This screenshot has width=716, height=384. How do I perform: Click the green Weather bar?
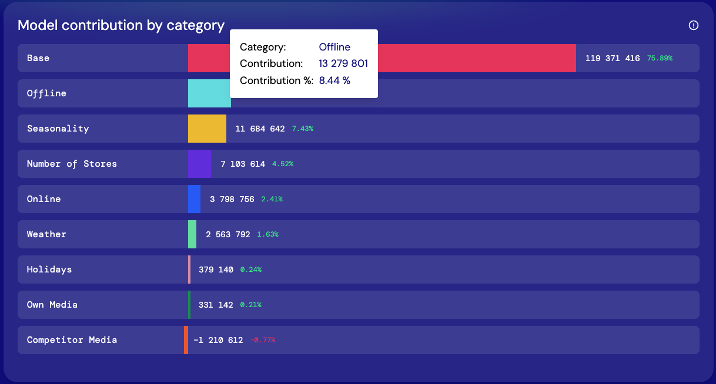tap(192, 234)
